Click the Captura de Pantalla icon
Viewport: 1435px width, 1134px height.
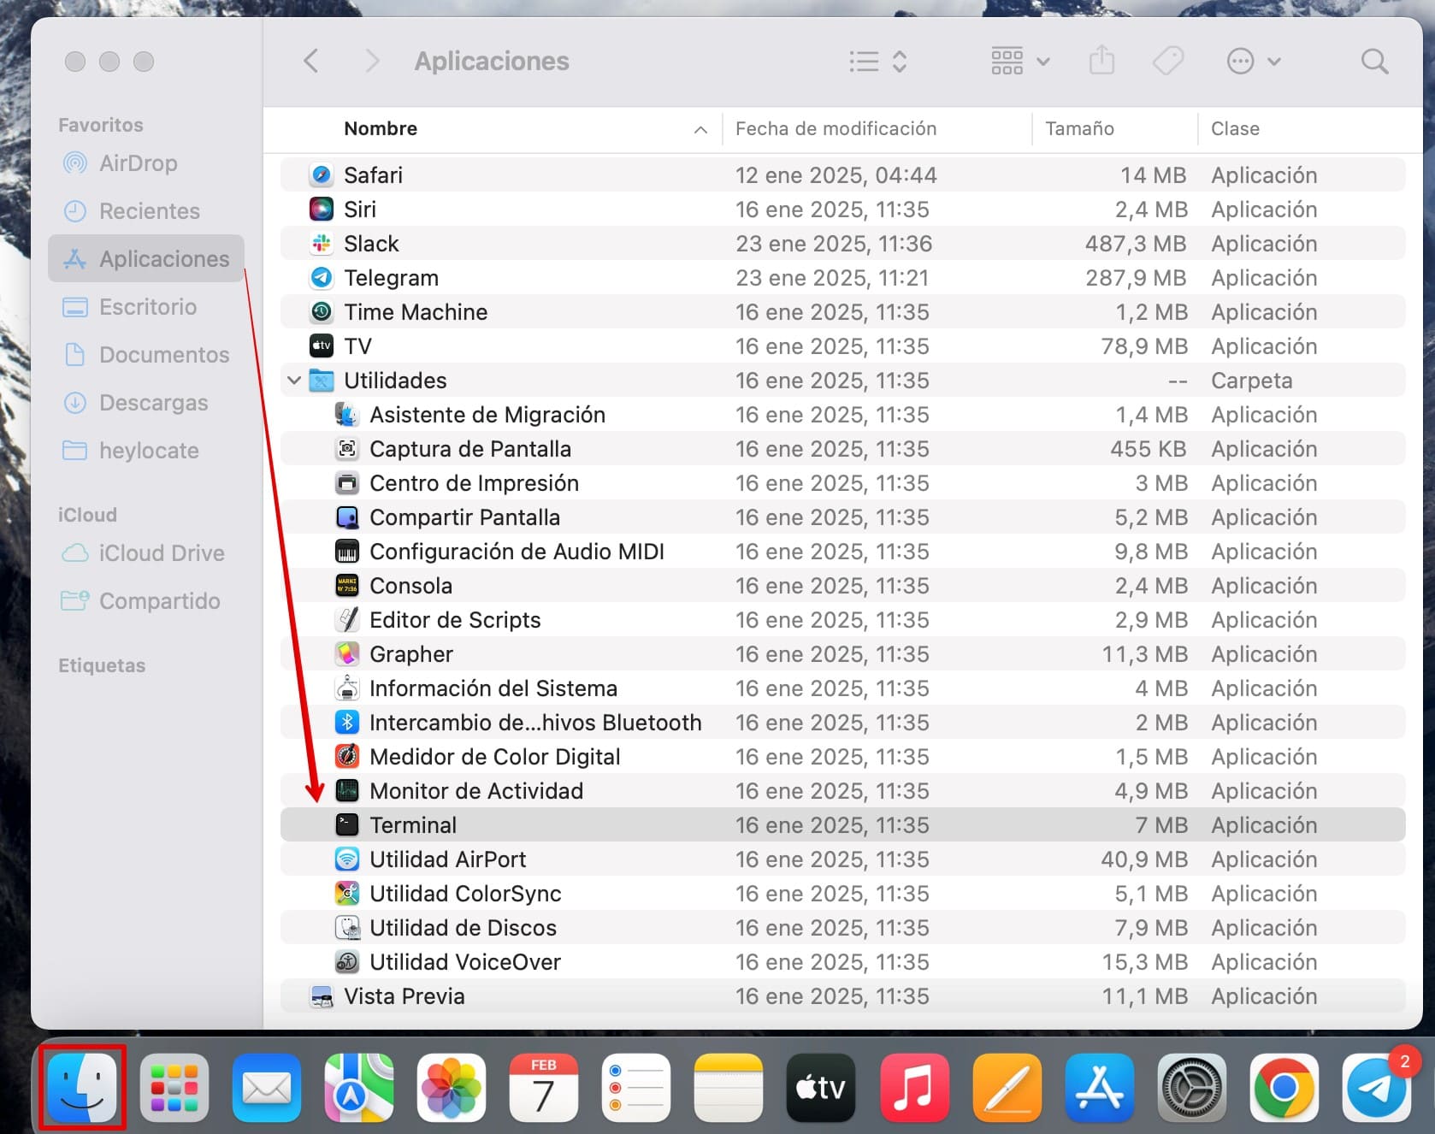[x=347, y=449]
